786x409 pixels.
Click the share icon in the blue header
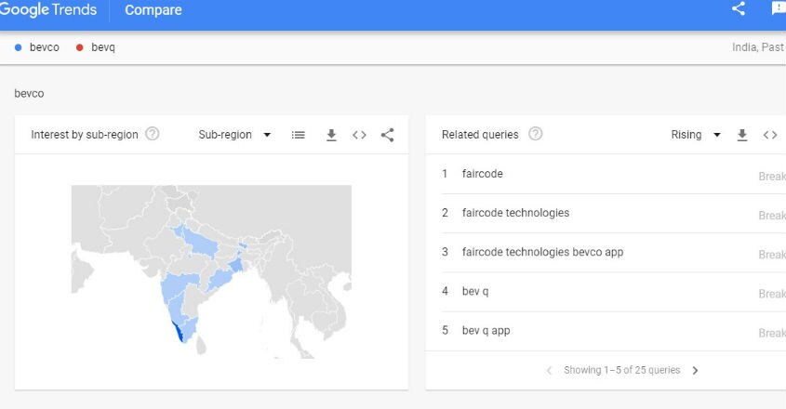(739, 8)
